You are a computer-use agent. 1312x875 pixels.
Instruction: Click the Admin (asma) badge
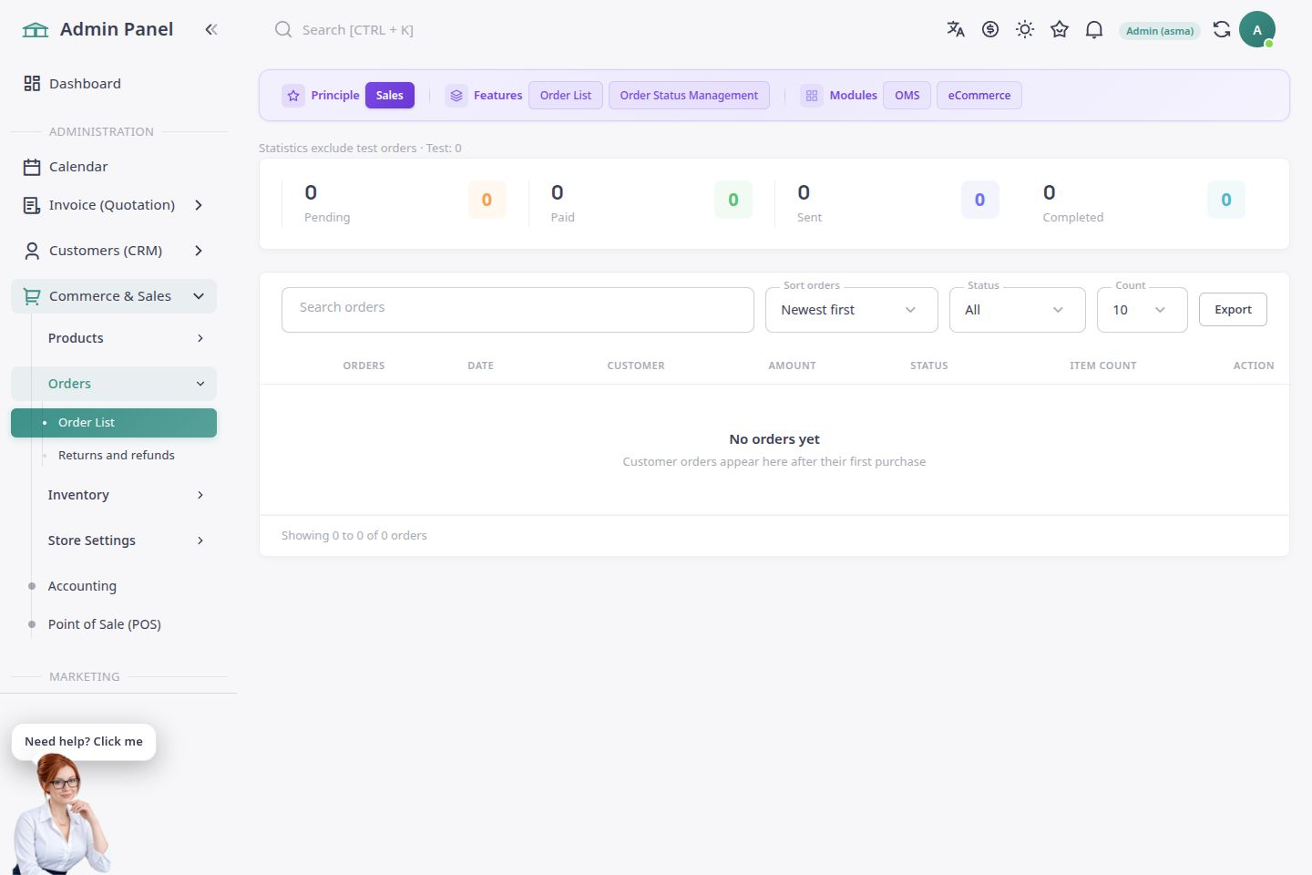(x=1160, y=30)
